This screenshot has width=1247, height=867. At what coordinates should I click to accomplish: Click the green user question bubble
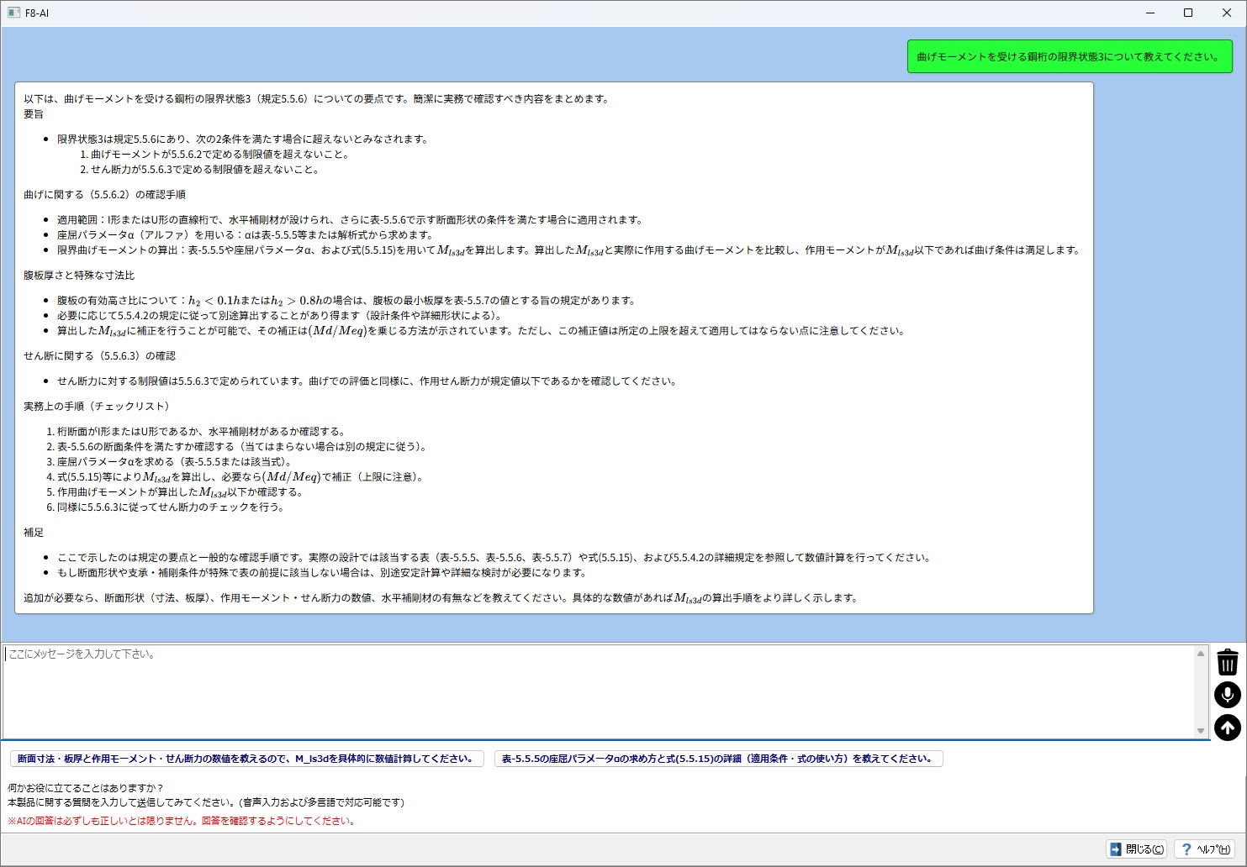[x=1070, y=57]
